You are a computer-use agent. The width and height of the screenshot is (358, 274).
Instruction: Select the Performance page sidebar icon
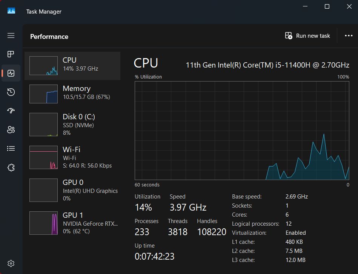coord(11,73)
